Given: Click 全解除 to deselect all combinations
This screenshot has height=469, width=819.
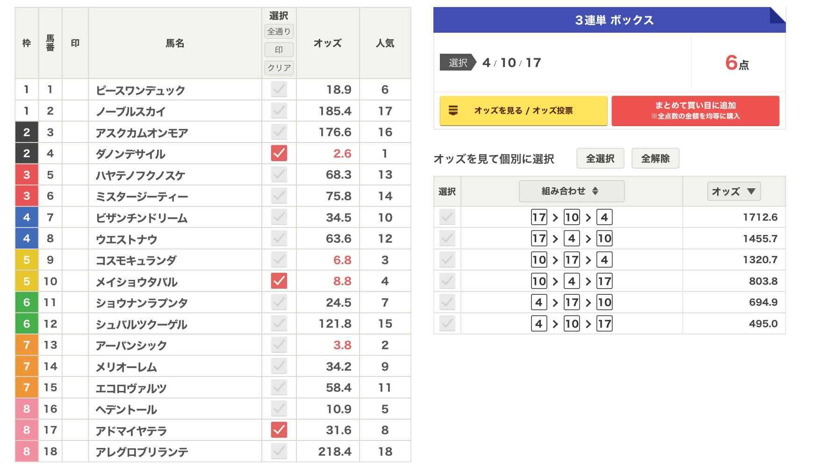Looking at the screenshot, I should [655, 159].
